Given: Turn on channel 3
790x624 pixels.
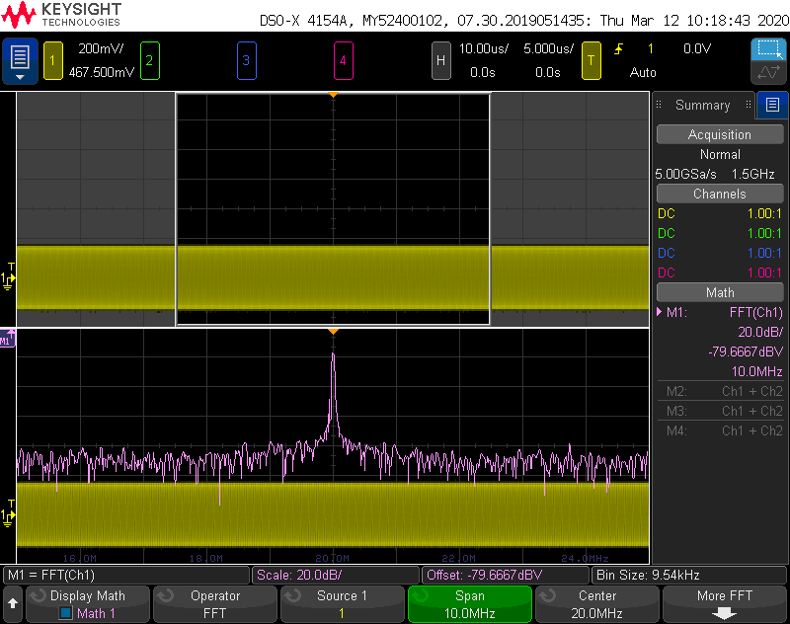Looking at the screenshot, I should [x=246, y=61].
